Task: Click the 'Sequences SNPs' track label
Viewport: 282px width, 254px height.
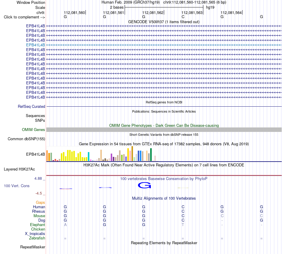Action: [35, 118]
